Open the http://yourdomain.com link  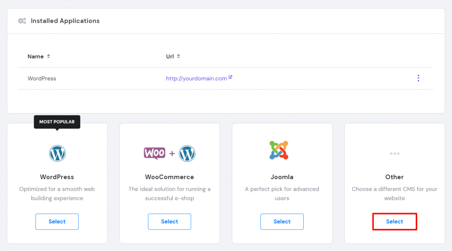coord(196,78)
